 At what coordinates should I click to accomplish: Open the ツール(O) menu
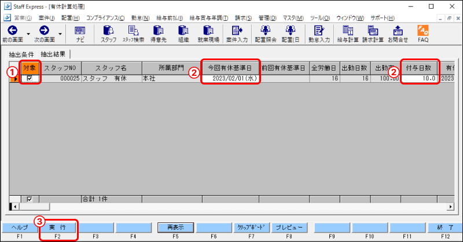pos(320,18)
